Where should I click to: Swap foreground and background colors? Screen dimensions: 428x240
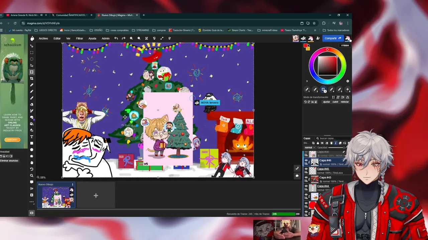coord(309,45)
